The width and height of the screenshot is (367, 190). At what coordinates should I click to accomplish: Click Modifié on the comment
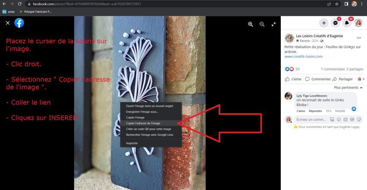340,111
